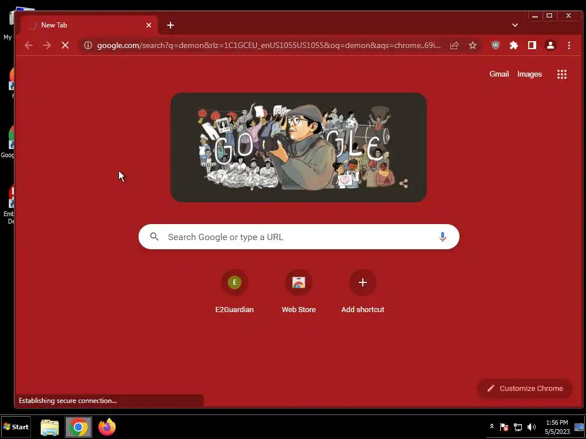Show hidden system tray icons

[492, 426]
